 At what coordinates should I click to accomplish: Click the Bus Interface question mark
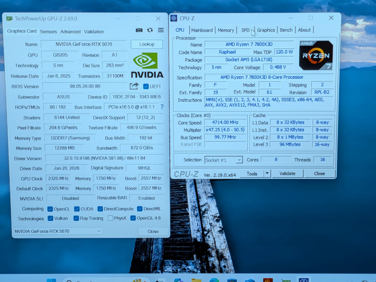click(x=162, y=107)
